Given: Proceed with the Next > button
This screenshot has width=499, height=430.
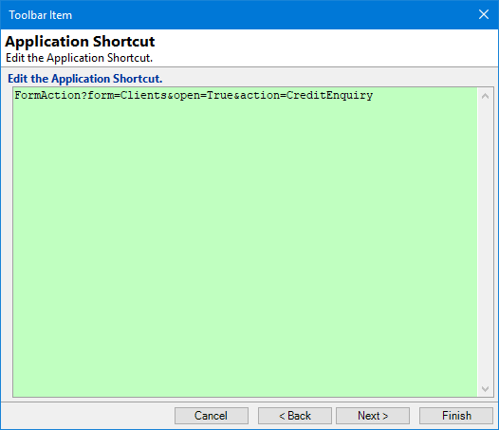Looking at the screenshot, I should [x=373, y=416].
